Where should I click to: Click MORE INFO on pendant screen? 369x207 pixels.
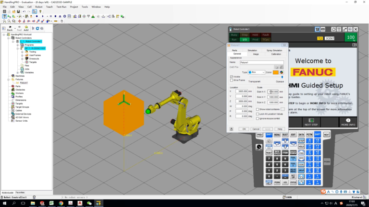click(x=348, y=122)
